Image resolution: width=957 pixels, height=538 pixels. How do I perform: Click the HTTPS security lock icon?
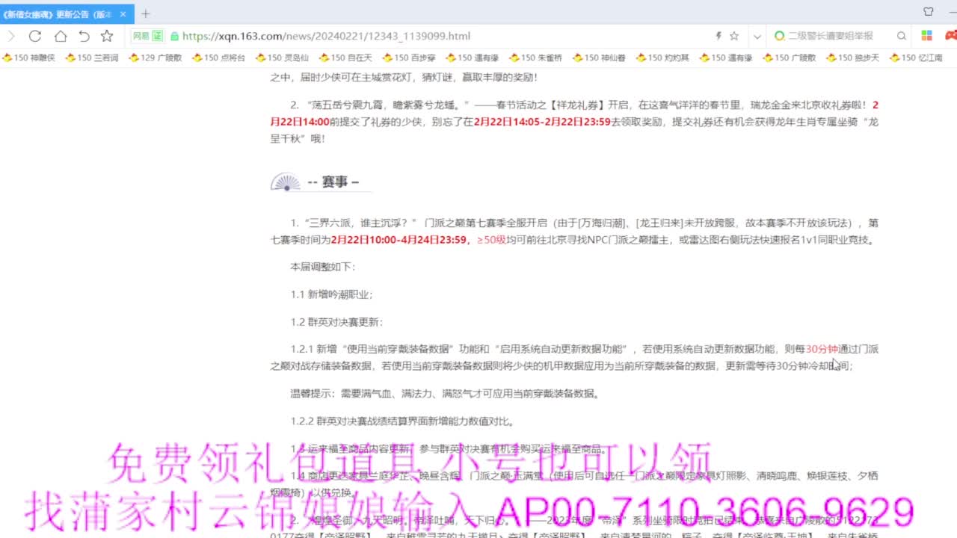(x=175, y=35)
